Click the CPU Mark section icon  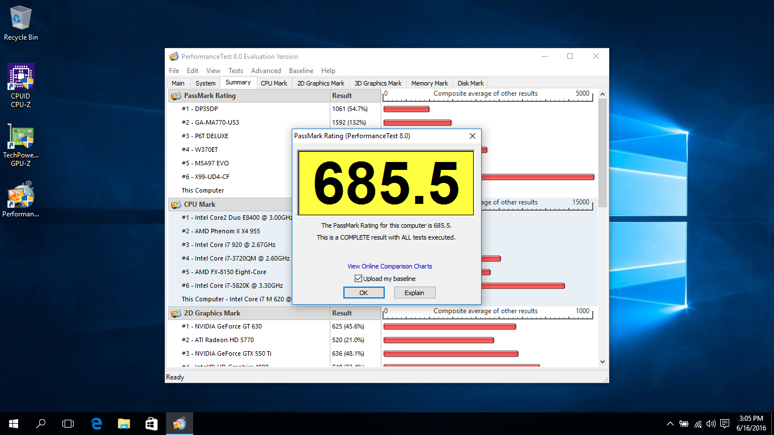click(176, 204)
